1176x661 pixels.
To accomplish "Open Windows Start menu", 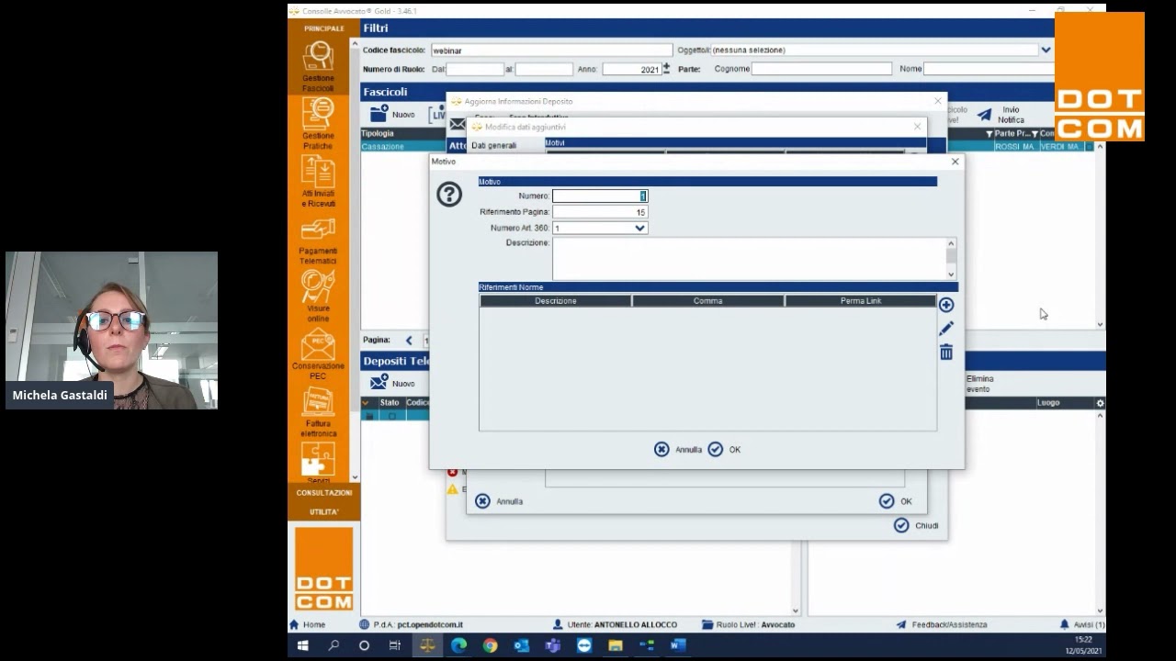I will coord(302,645).
